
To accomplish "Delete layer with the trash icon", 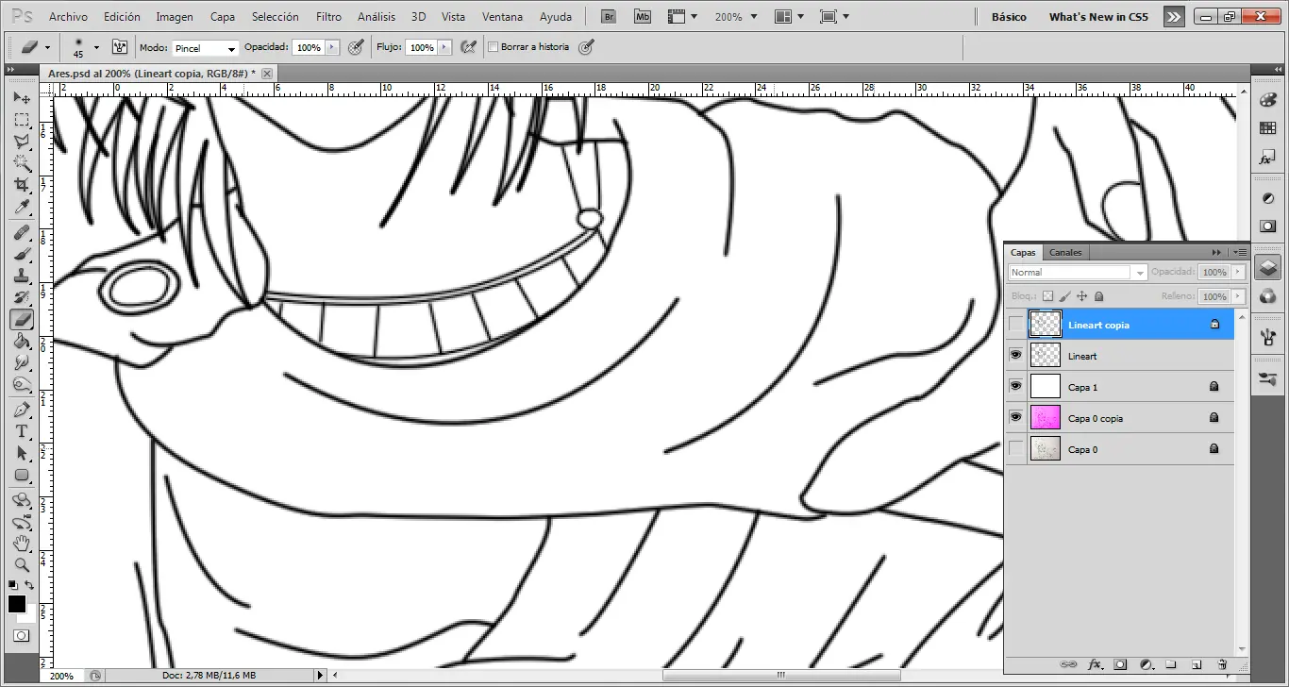I will tap(1222, 664).
